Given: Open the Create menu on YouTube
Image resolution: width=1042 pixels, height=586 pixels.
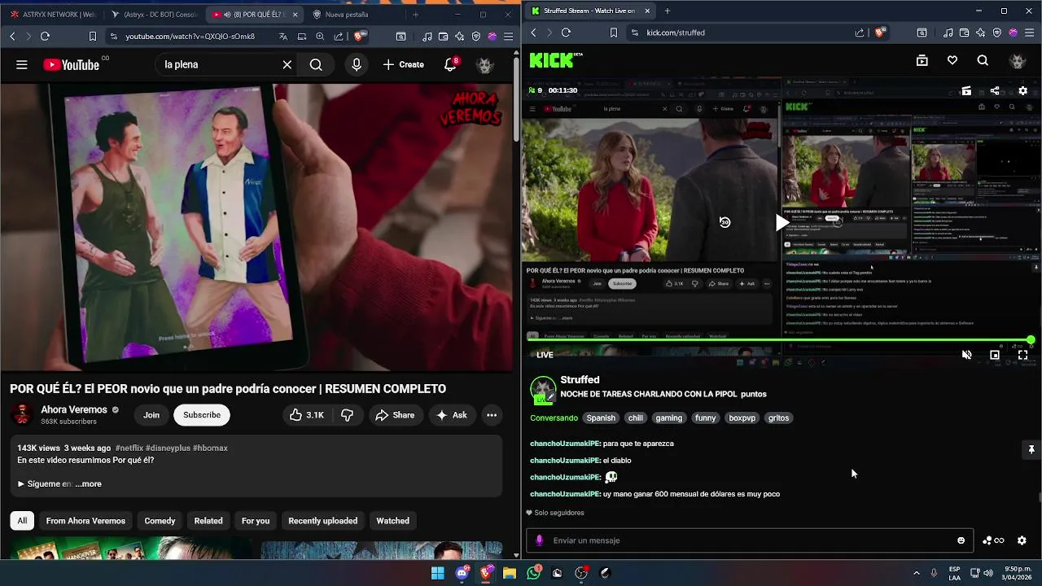Looking at the screenshot, I should (404, 64).
